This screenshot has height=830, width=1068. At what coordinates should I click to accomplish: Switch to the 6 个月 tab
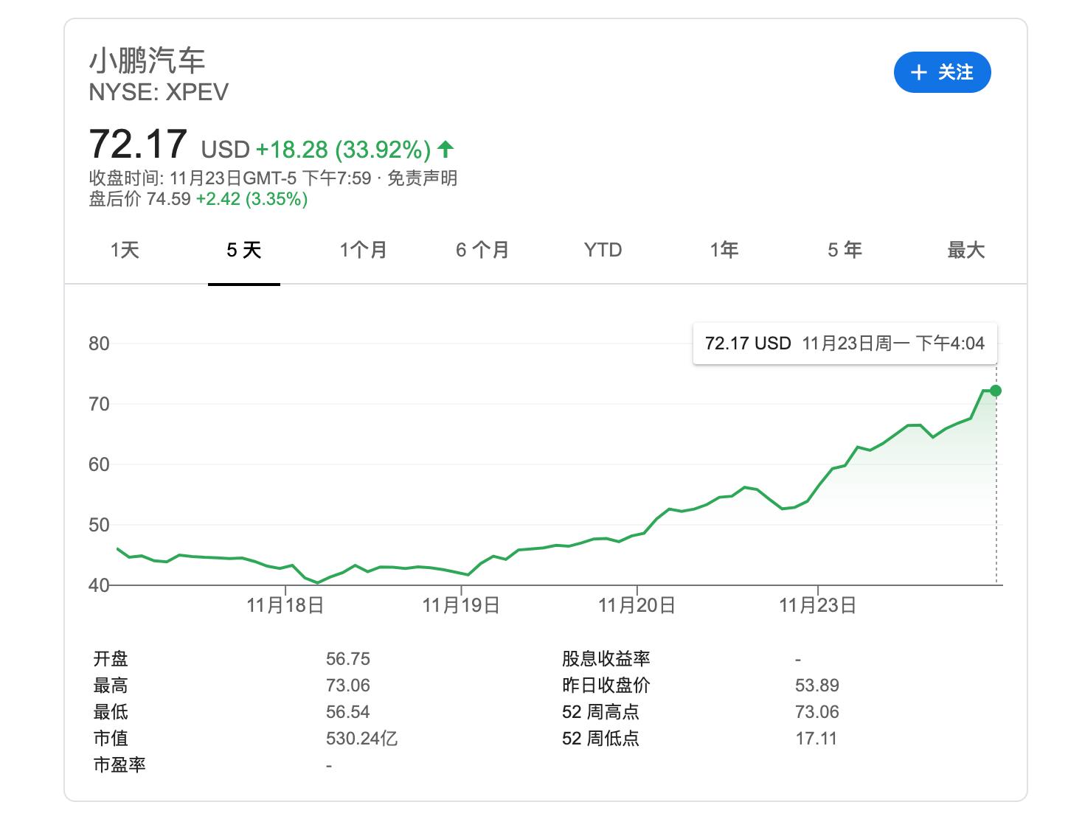coord(483,250)
